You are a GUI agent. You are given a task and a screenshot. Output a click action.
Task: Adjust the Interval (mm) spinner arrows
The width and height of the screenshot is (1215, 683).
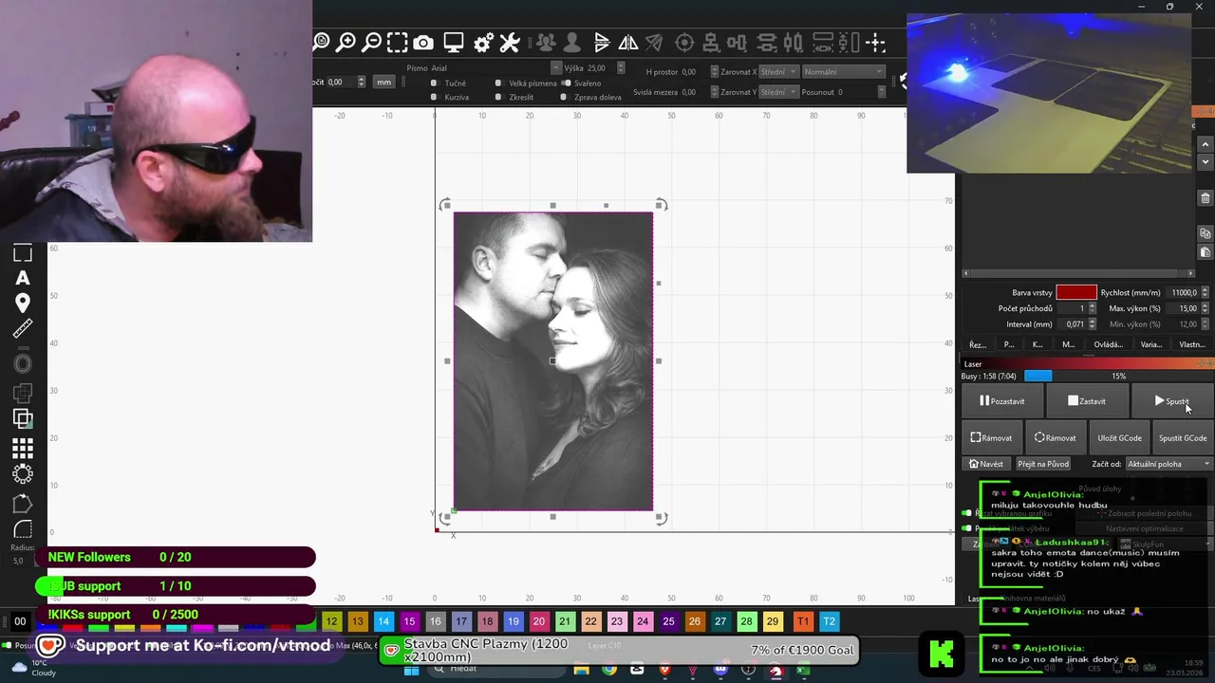click(1092, 324)
